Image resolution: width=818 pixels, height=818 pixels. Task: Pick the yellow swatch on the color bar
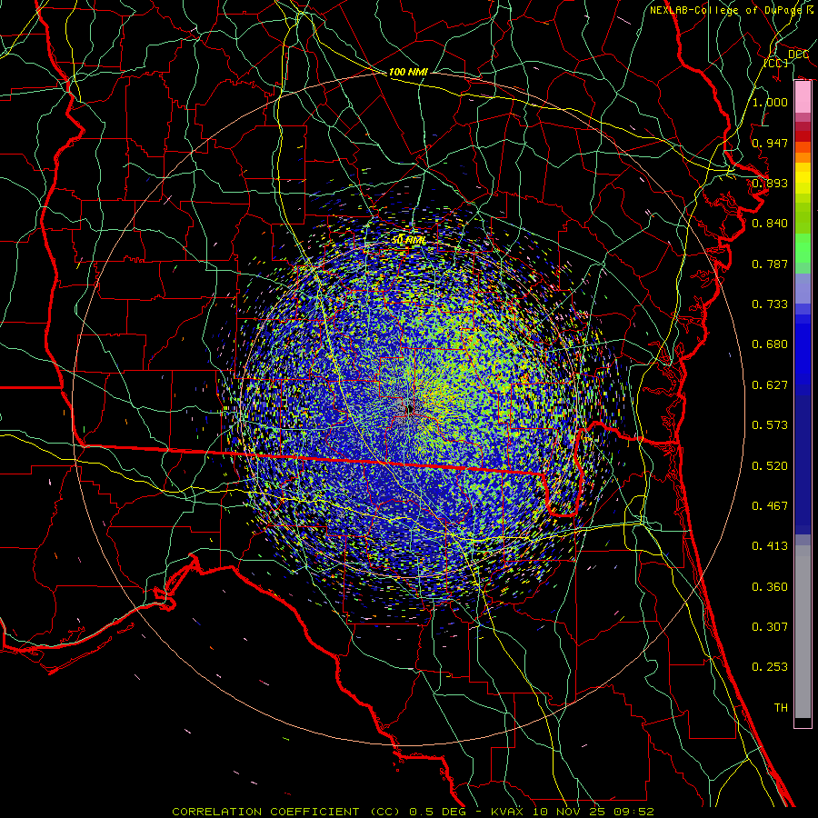click(803, 179)
